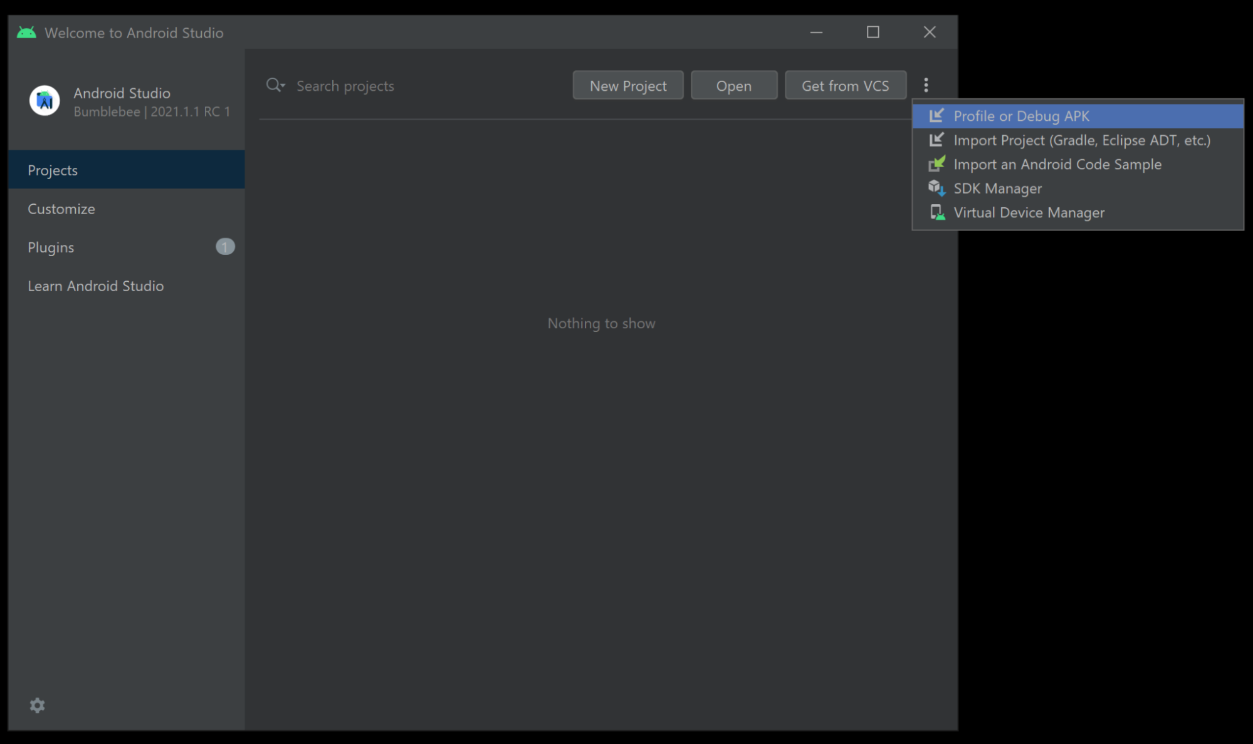This screenshot has width=1253, height=744.
Task: Click the Get from VCS button
Action: pyautogui.click(x=845, y=86)
